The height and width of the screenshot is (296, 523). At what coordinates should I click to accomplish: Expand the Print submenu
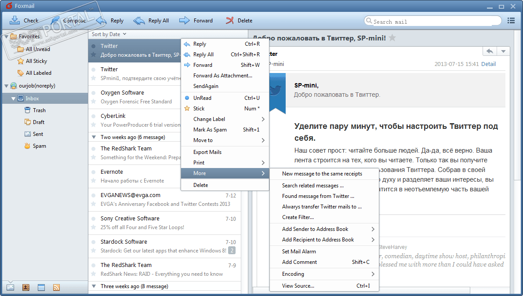click(x=225, y=163)
